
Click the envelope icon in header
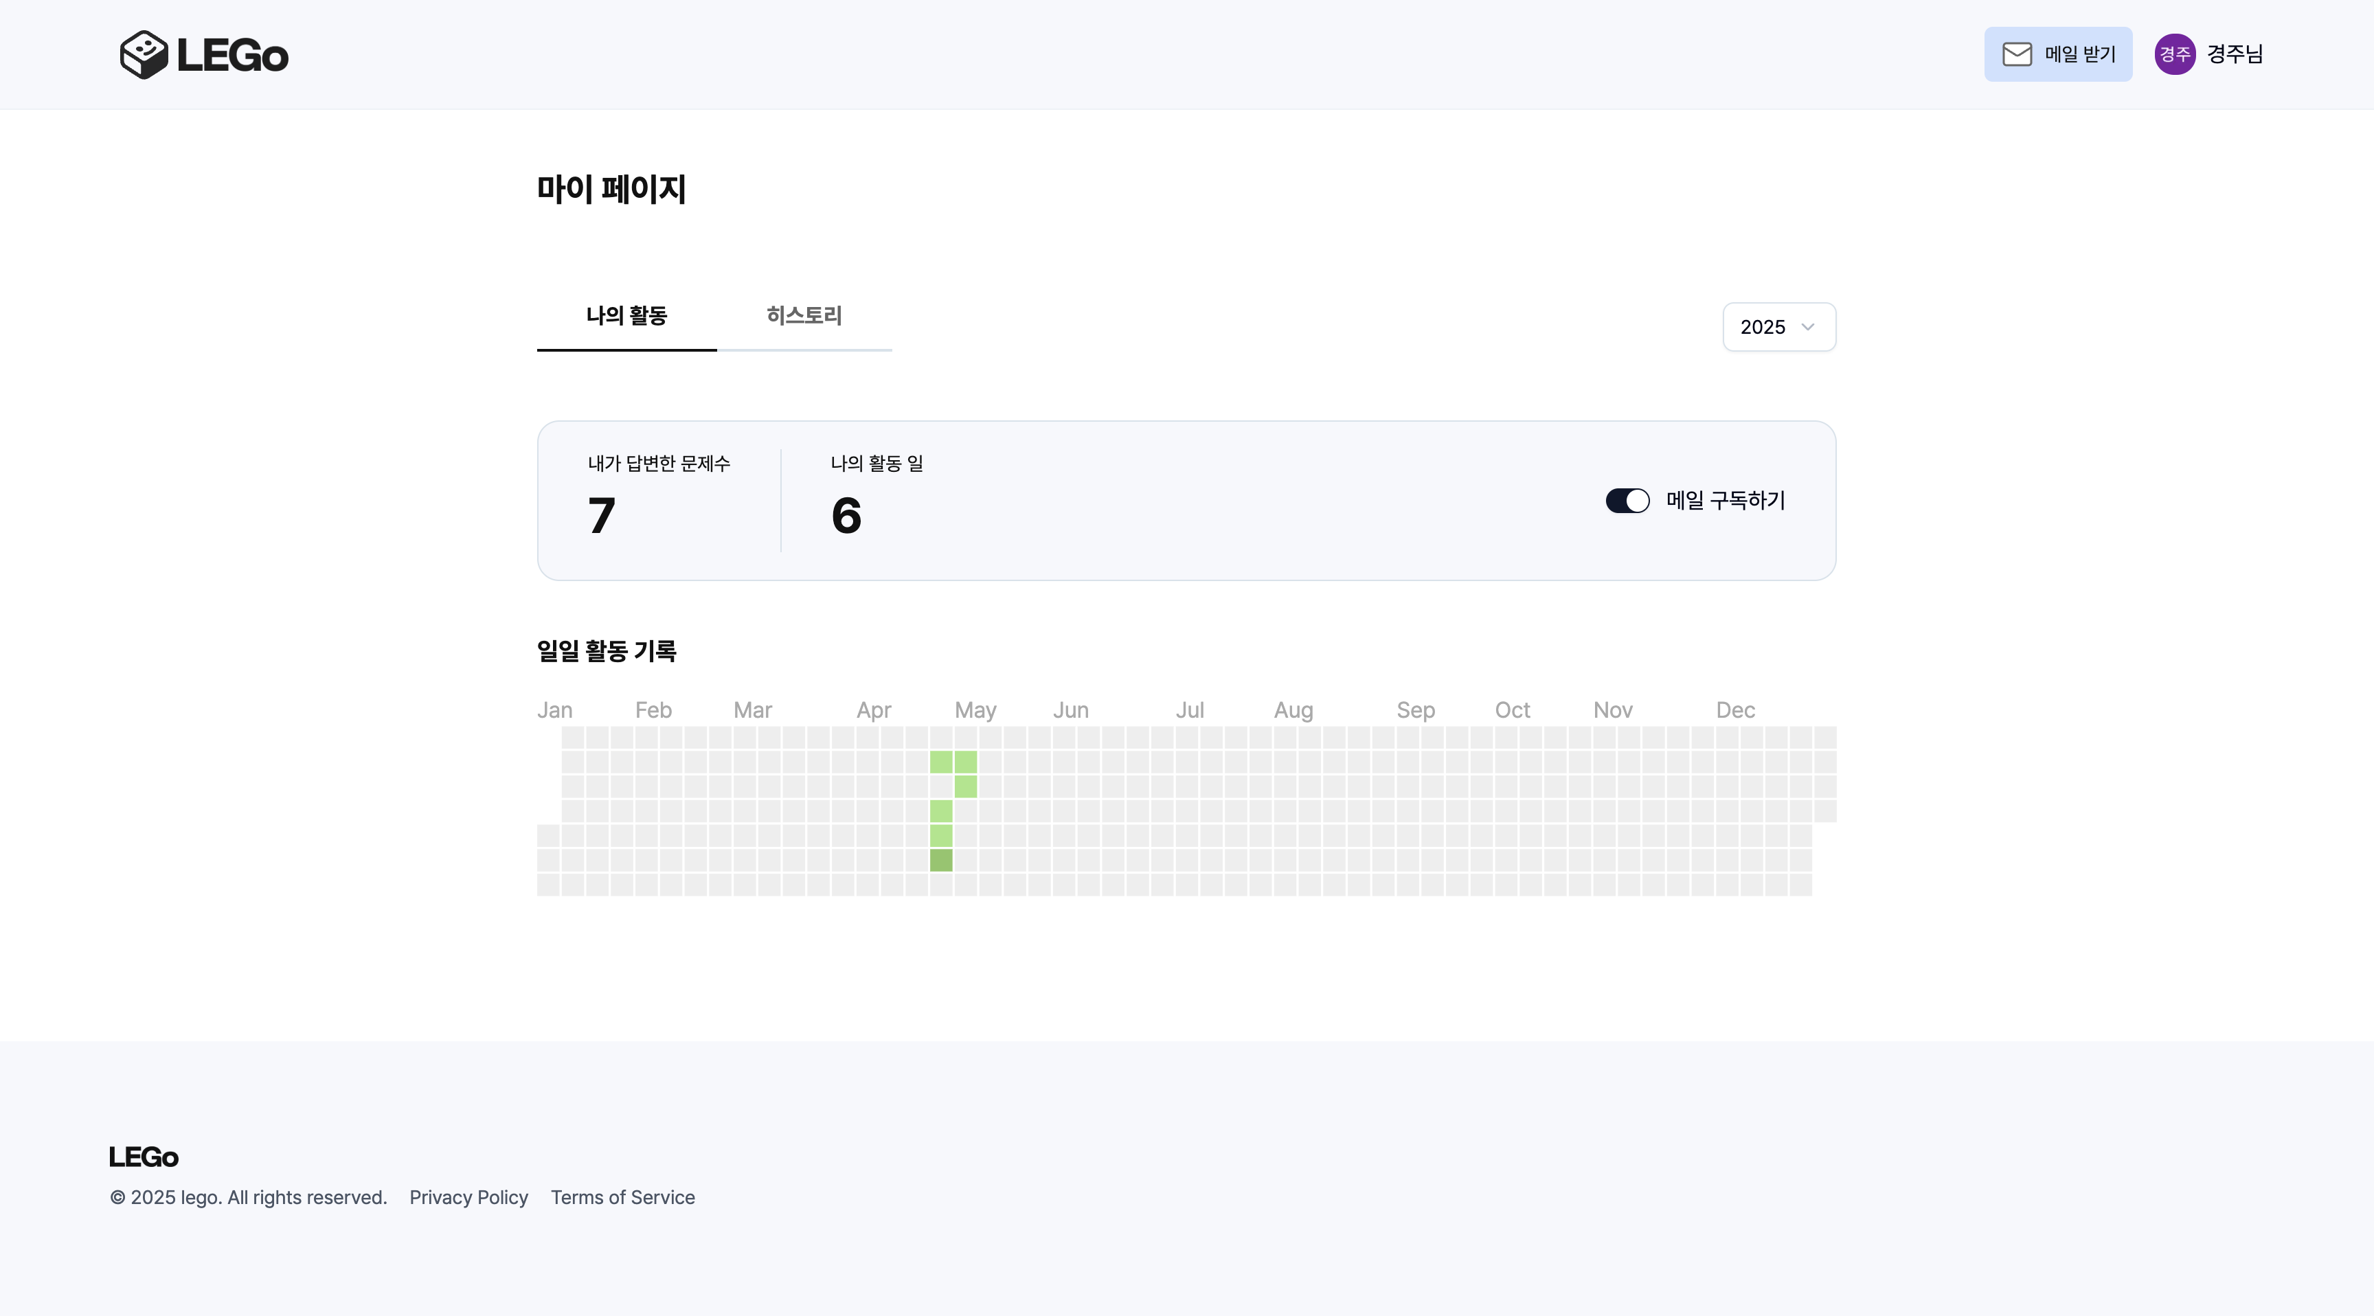(x=2016, y=54)
